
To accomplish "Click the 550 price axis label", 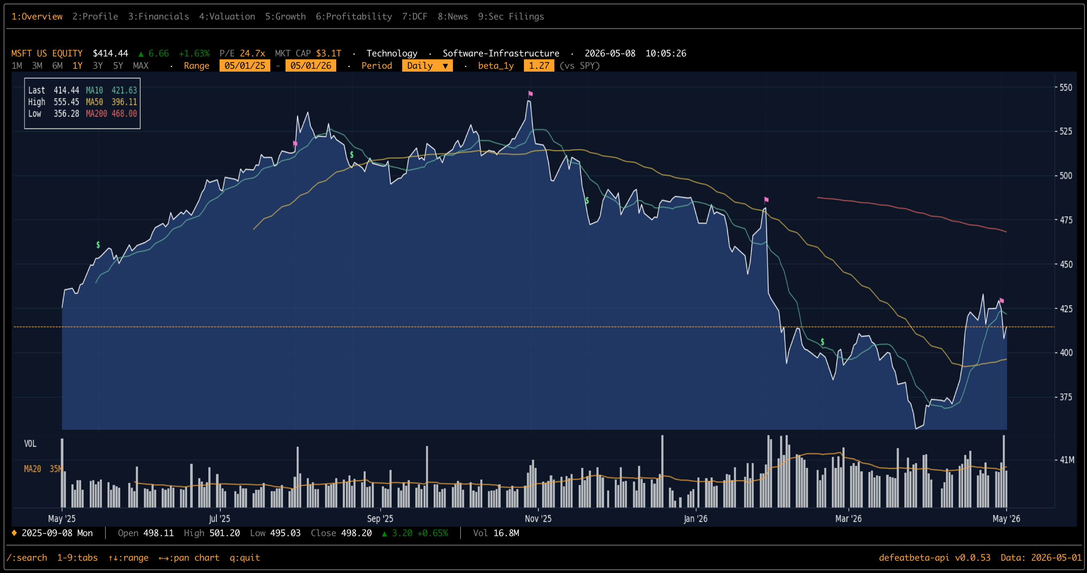I will 1066,88.
